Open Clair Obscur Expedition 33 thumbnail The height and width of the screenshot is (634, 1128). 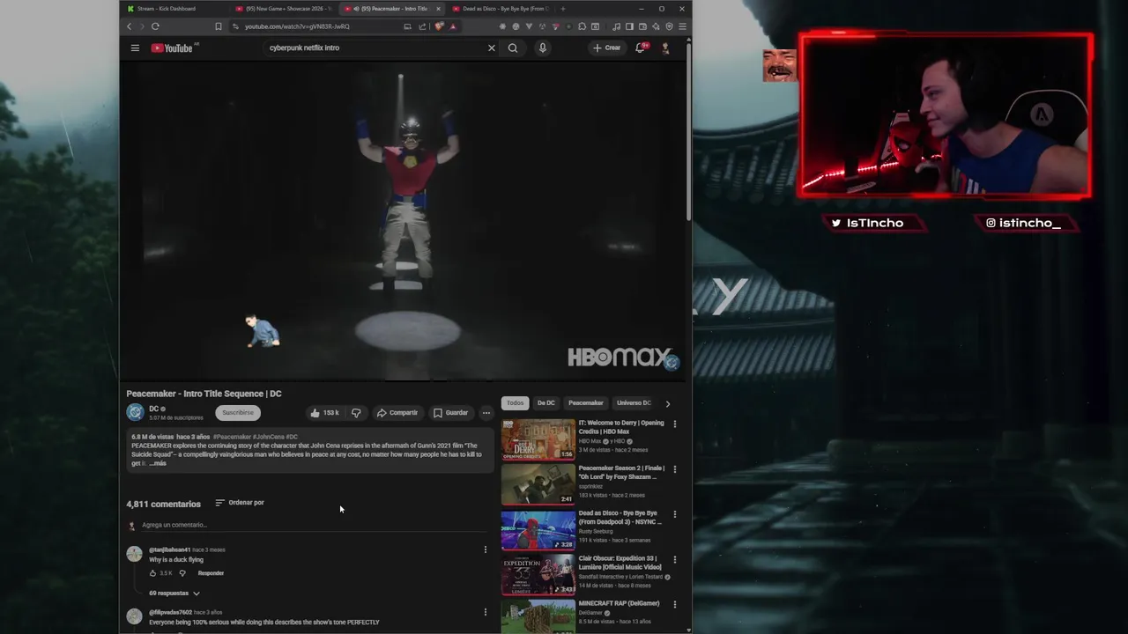[x=538, y=575]
